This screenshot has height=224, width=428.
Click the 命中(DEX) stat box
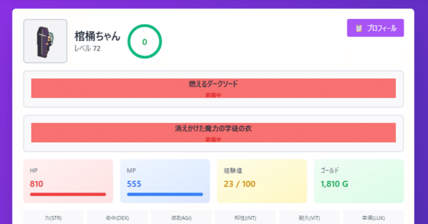tap(117, 217)
